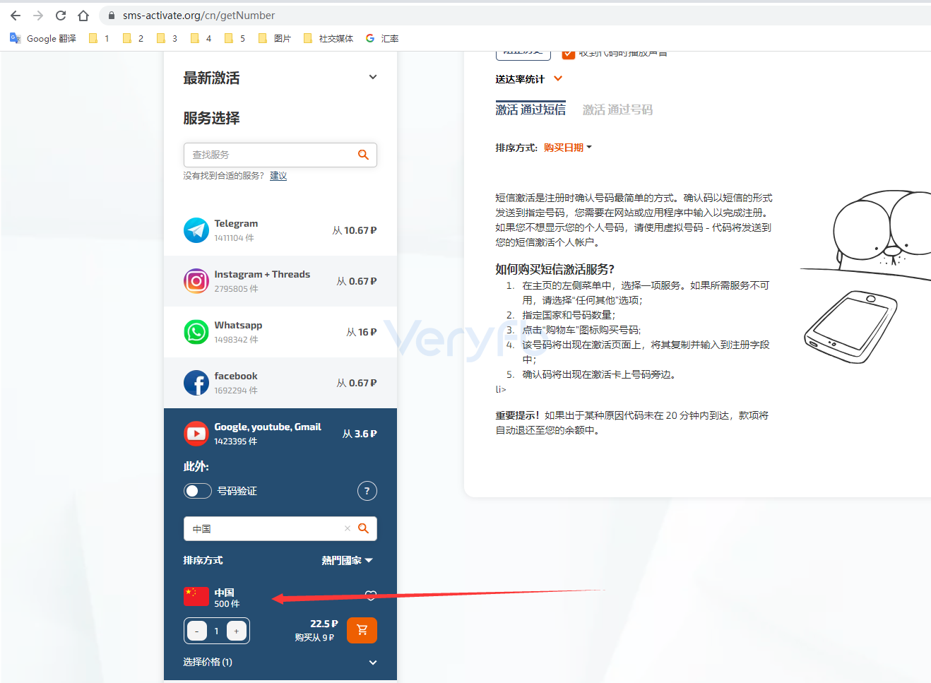Select the Telegram service icon
Viewport: 931px width, 683px height.
[196, 230]
